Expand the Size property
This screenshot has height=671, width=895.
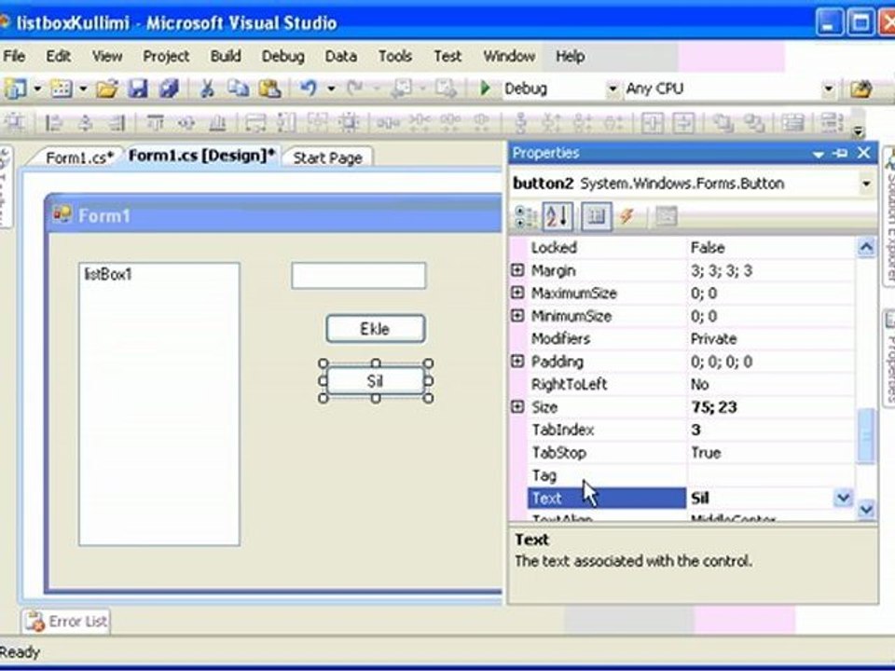[x=517, y=407]
